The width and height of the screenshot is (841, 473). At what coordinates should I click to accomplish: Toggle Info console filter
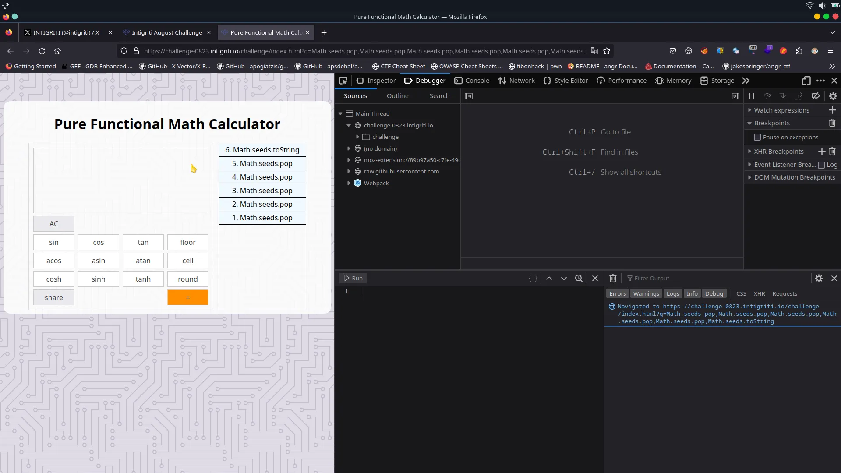click(692, 294)
